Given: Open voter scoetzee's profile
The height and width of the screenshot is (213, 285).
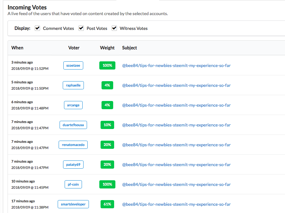Looking at the screenshot, I should (x=73, y=65).
